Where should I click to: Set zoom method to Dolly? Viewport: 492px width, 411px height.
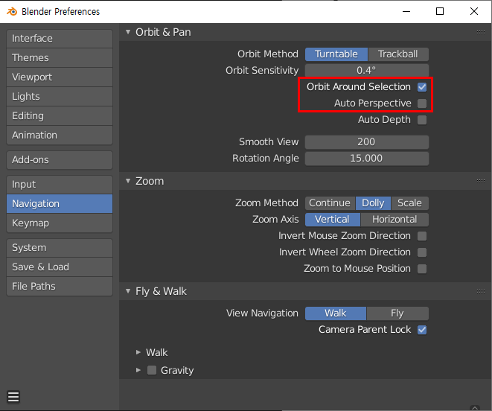373,203
